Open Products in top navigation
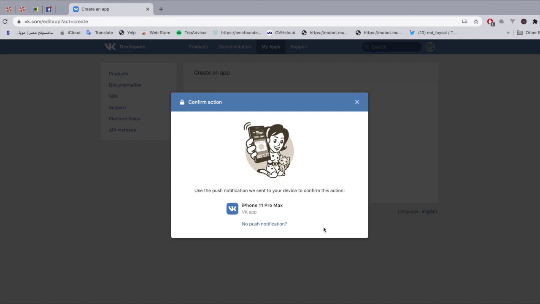This screenshot has height=304, width=540. coord(198,46)
